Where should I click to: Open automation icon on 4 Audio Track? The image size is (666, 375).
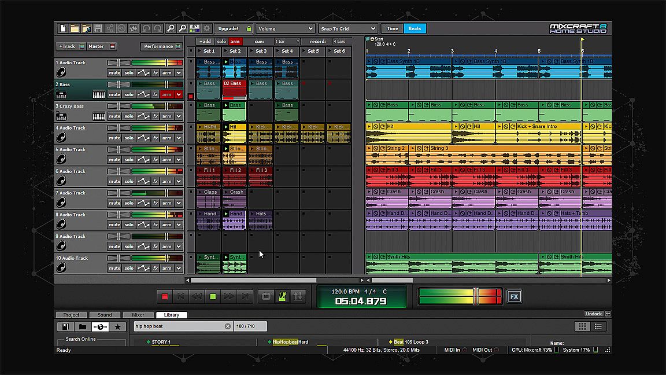(x=142, y=138)
